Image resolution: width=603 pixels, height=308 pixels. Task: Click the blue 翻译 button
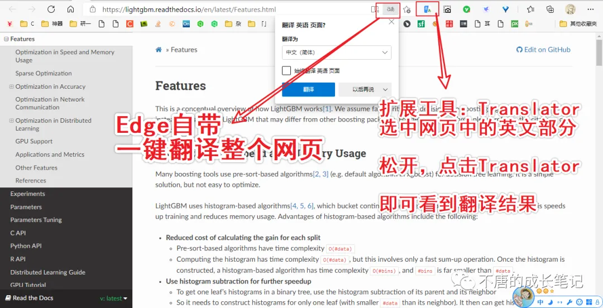pos(308,90)
